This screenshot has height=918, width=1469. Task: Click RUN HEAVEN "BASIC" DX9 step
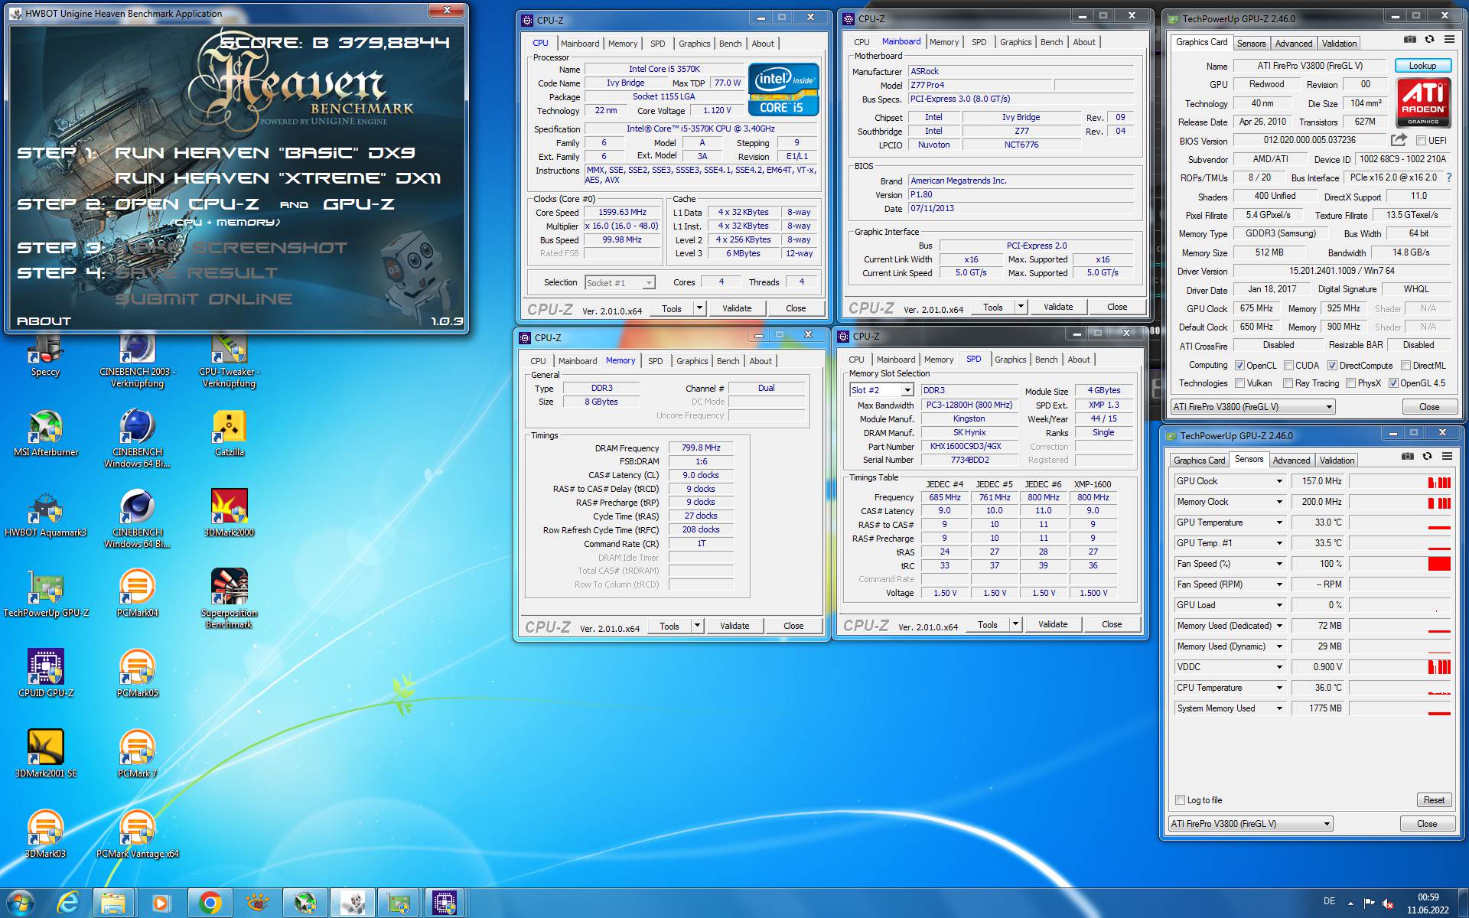click(265, 153)
